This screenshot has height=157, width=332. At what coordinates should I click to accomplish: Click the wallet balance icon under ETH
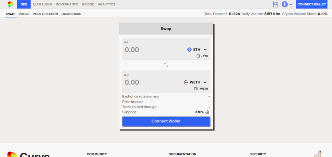pyautogui.click(x=198, y=56)
